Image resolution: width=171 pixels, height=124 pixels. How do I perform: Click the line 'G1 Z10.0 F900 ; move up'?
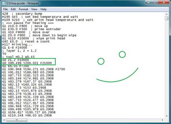(x=25, y=26)
